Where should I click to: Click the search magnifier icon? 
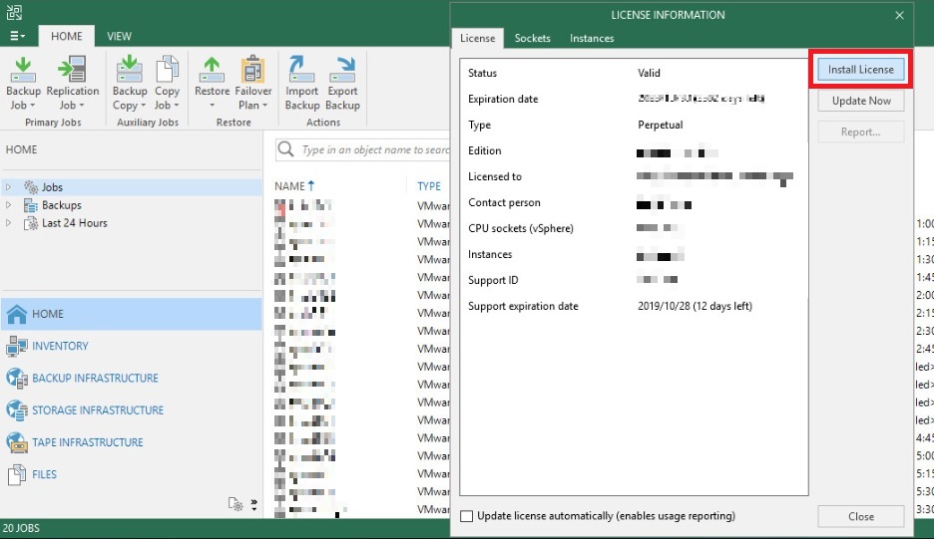286,149
